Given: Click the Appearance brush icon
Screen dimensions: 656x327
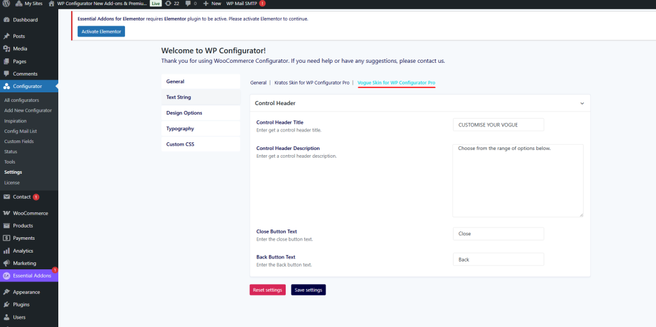Looking at the screenshot, I should tap(6, 292).
